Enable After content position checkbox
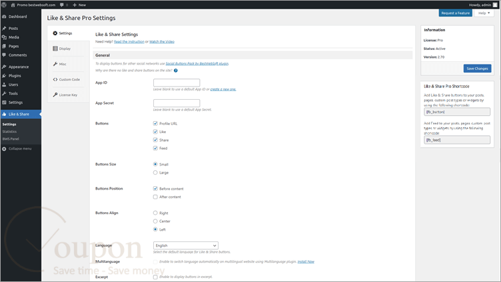Viewport: 501px width, 282px height. coord(155,197)
